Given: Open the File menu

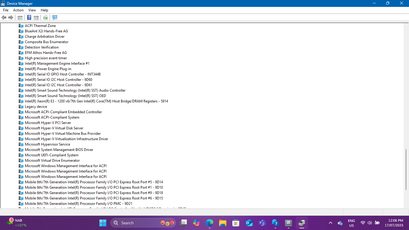Looking at the screenshot, I should coord(6,10).
